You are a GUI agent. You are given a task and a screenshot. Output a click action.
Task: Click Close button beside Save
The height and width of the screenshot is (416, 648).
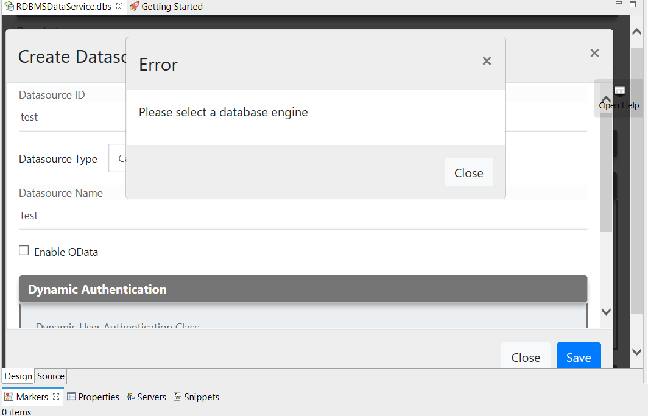526,356
